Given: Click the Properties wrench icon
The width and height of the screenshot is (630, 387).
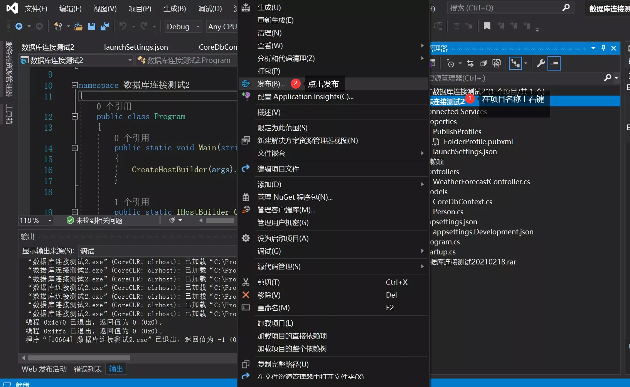Looking at the screenshot, I should (x=541, y=63).
